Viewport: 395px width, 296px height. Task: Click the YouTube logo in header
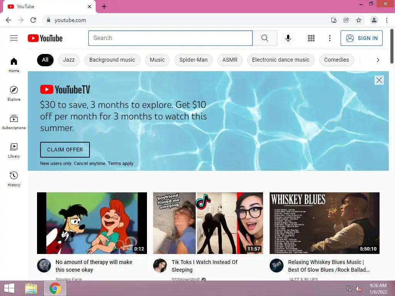point(45,38)
